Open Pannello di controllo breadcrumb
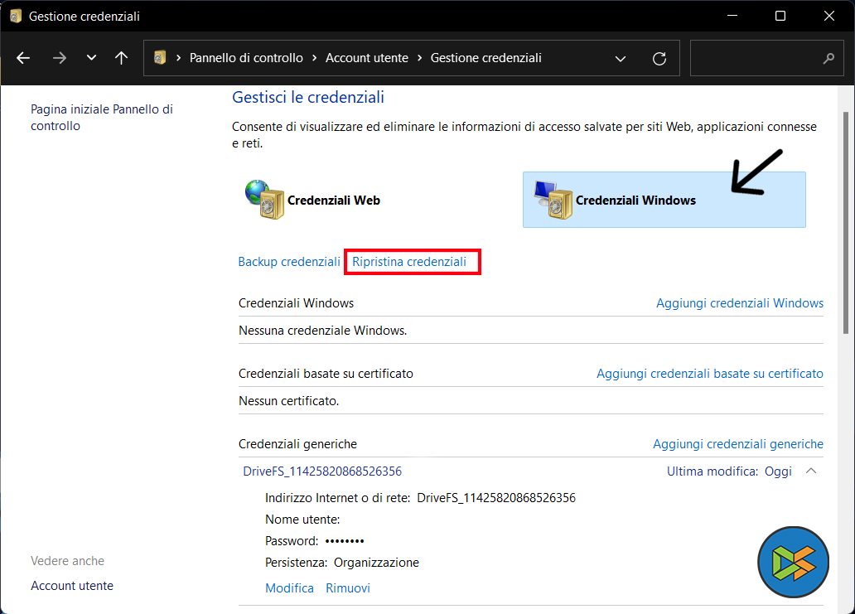This screenshot has height=614, width=855. [246, 58]
